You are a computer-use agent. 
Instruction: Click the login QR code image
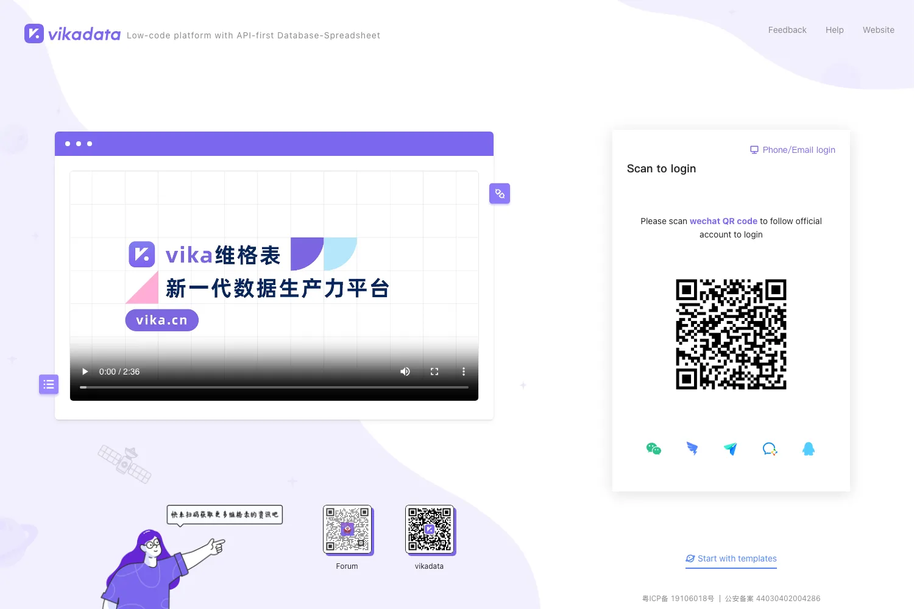coord(731,334)
